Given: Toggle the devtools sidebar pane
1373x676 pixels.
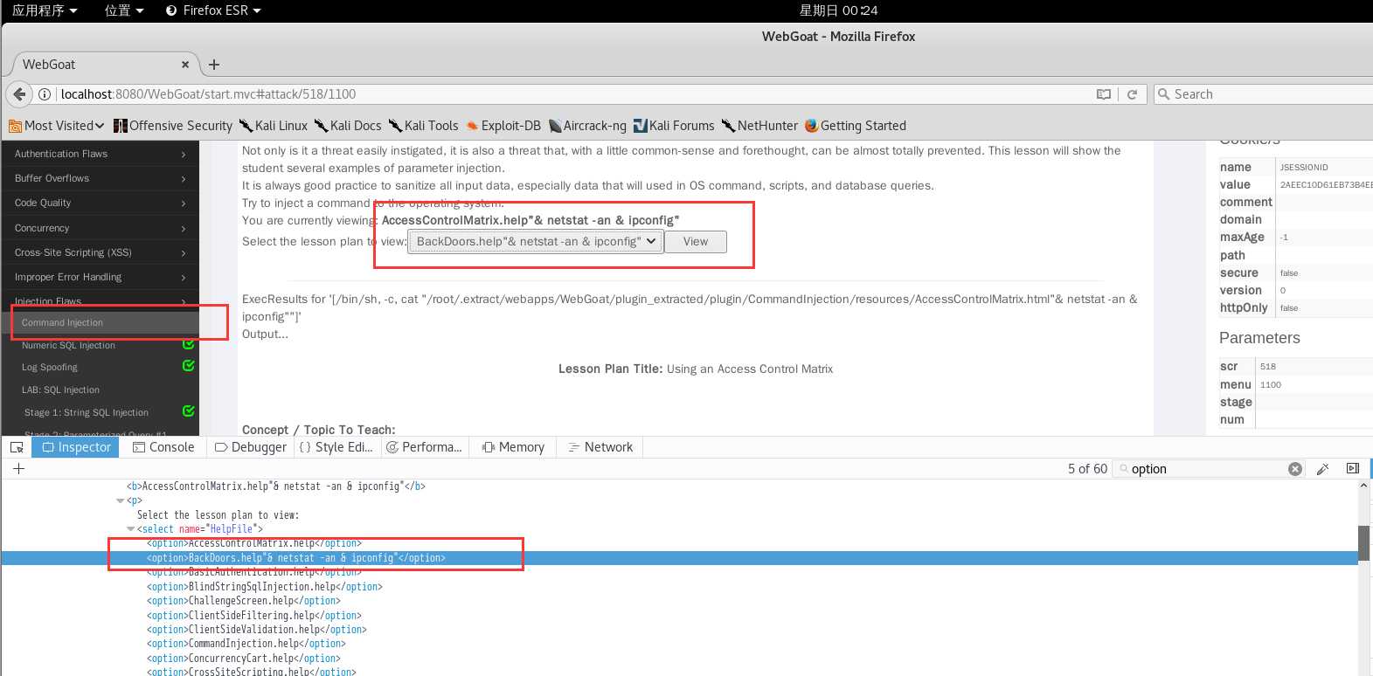Looking at the screenshot, I should point(1353,469).
